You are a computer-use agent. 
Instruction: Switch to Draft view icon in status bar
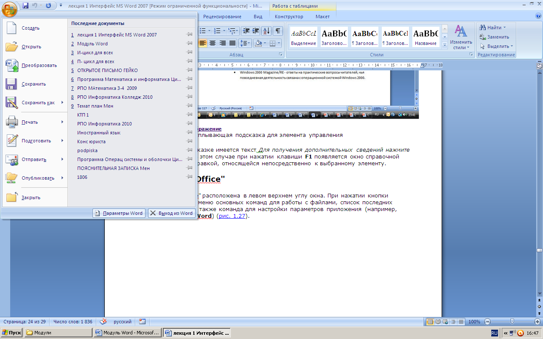pos(461,322)
